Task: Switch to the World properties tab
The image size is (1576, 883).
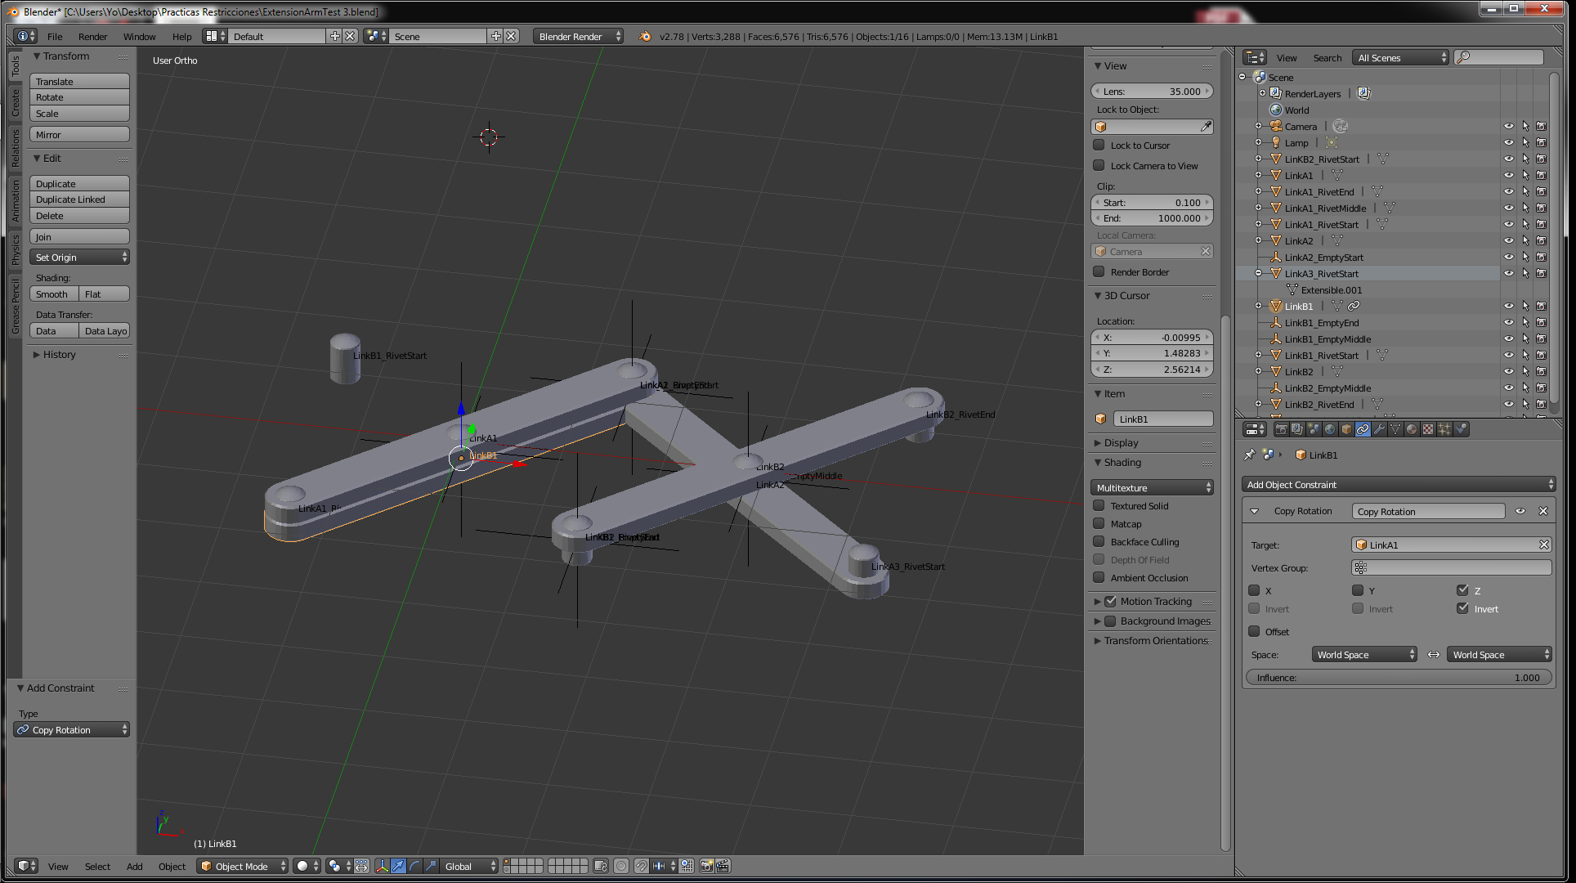Action: tap(1330, 429)
